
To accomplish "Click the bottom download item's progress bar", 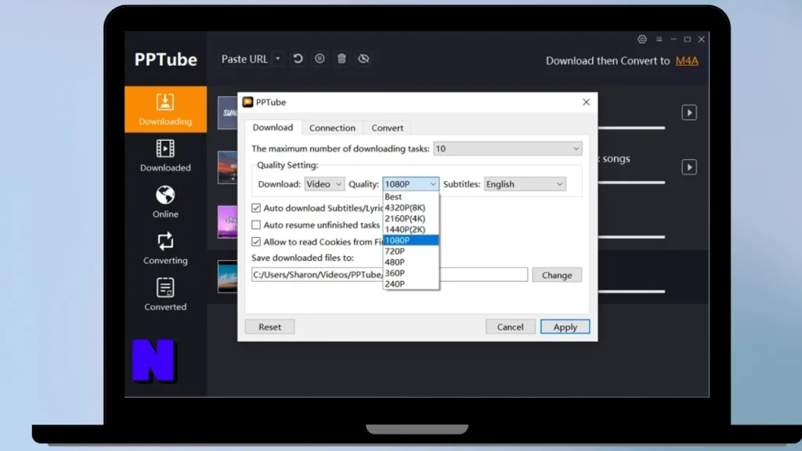I will [x=631, y=291].
